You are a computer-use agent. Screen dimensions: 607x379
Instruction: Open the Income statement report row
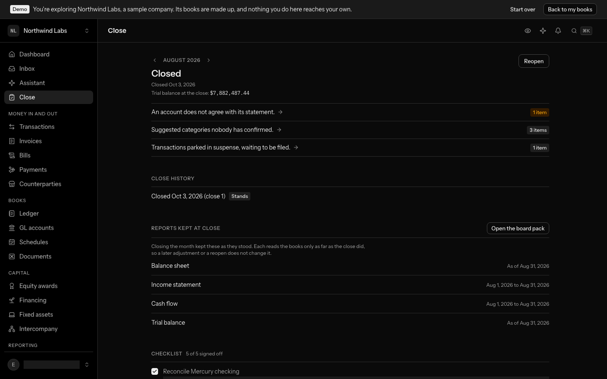350,285
